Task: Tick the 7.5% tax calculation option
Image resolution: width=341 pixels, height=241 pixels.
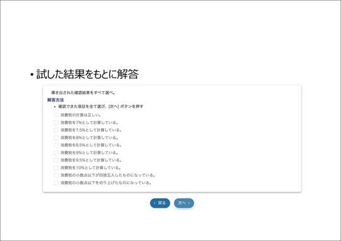Action: (x=56, y=130)
